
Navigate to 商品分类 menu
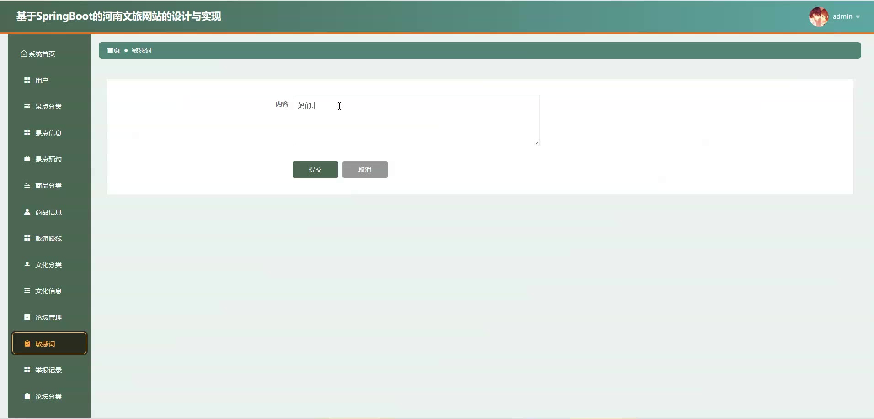tap(49, 186)
